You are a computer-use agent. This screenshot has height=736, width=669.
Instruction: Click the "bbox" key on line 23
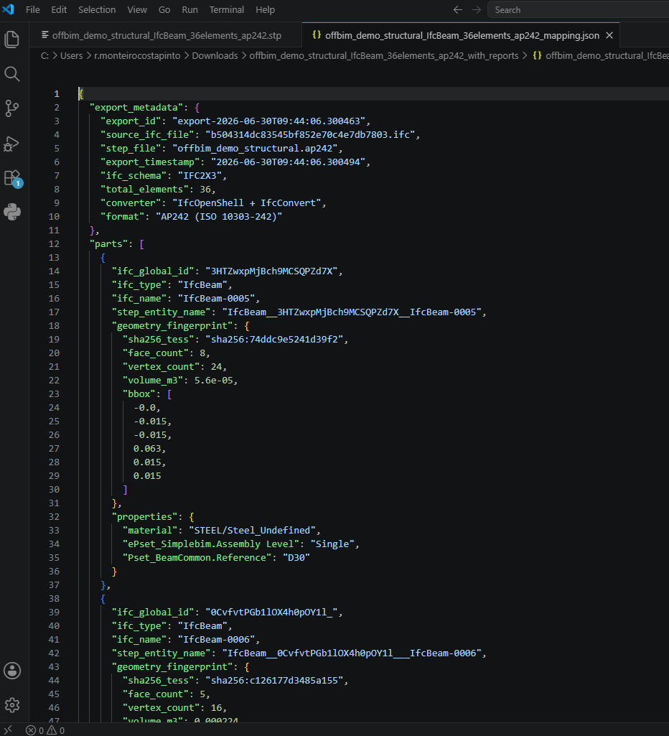(139, 393)
